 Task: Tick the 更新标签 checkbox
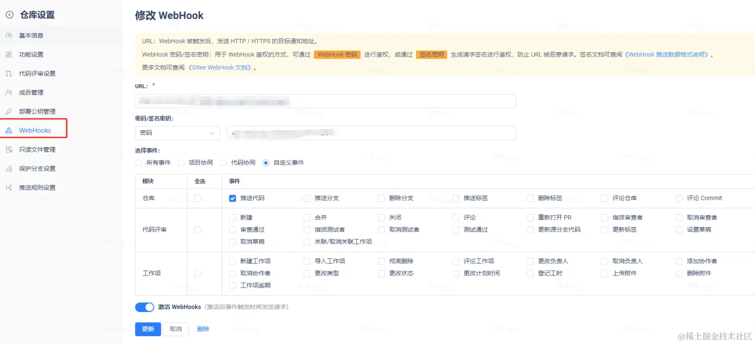pyautogui.click(x=605, y=230)
